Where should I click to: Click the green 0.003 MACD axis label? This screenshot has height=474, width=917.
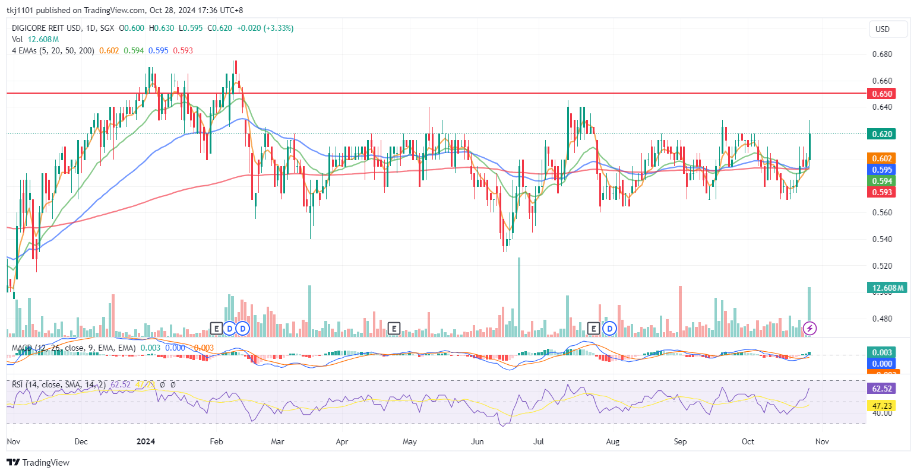pos(882,352)
